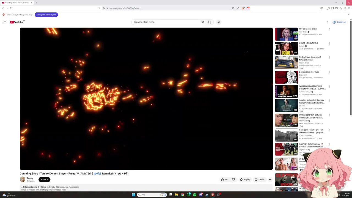Start voice search with the microphone

point(219,22)
